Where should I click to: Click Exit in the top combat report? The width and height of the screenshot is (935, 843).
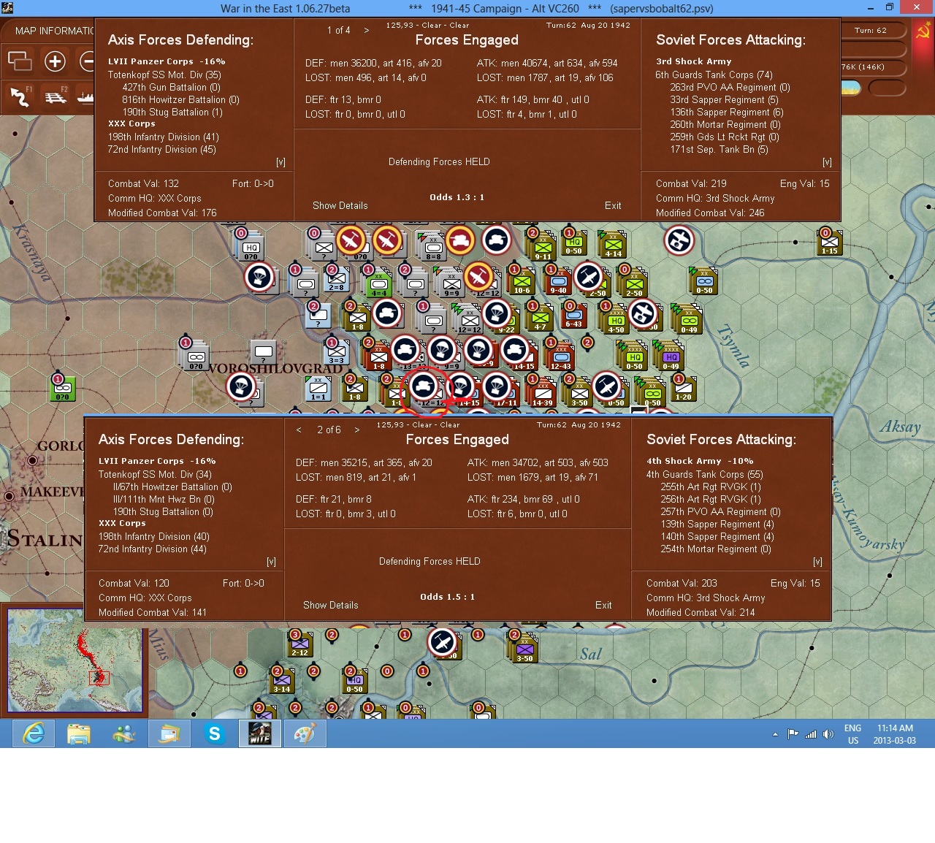tap(613, 206)
